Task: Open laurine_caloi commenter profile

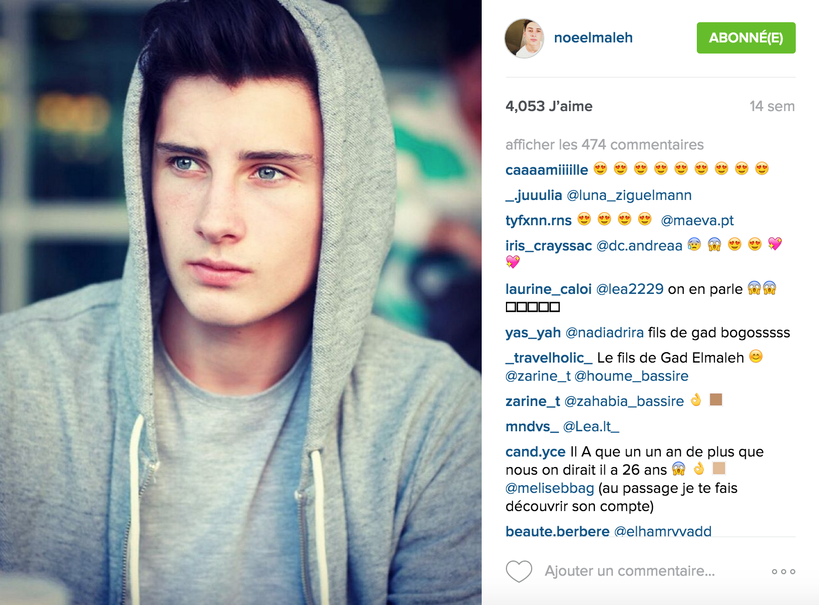Action: click(548, 289)
